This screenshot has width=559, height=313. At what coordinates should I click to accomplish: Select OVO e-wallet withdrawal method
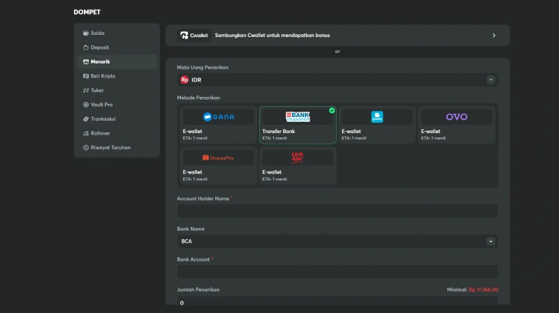pyautogui.click(x=456, y=125)
